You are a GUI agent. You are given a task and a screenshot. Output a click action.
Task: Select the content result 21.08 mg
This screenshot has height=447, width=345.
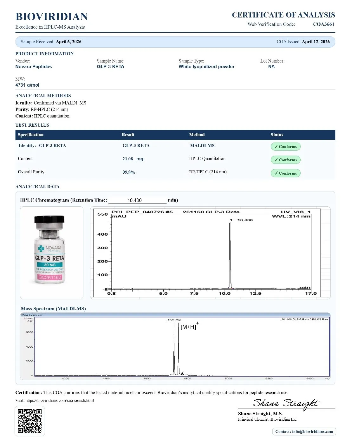133,159
